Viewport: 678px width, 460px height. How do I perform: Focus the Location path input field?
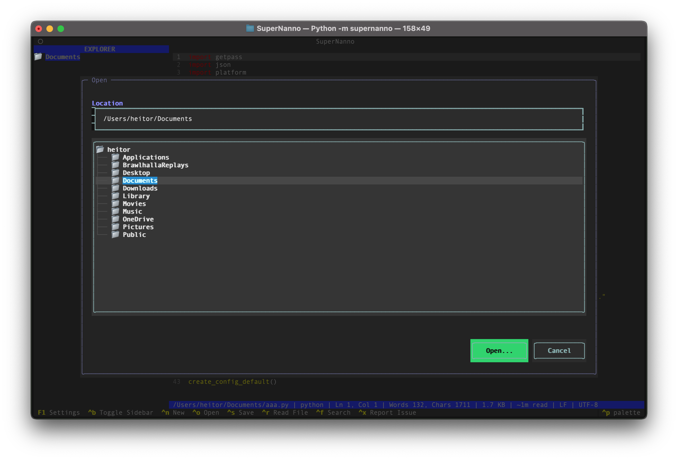coord(339,119)
